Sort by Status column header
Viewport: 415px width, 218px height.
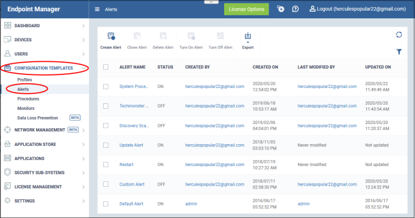[165, 67]
